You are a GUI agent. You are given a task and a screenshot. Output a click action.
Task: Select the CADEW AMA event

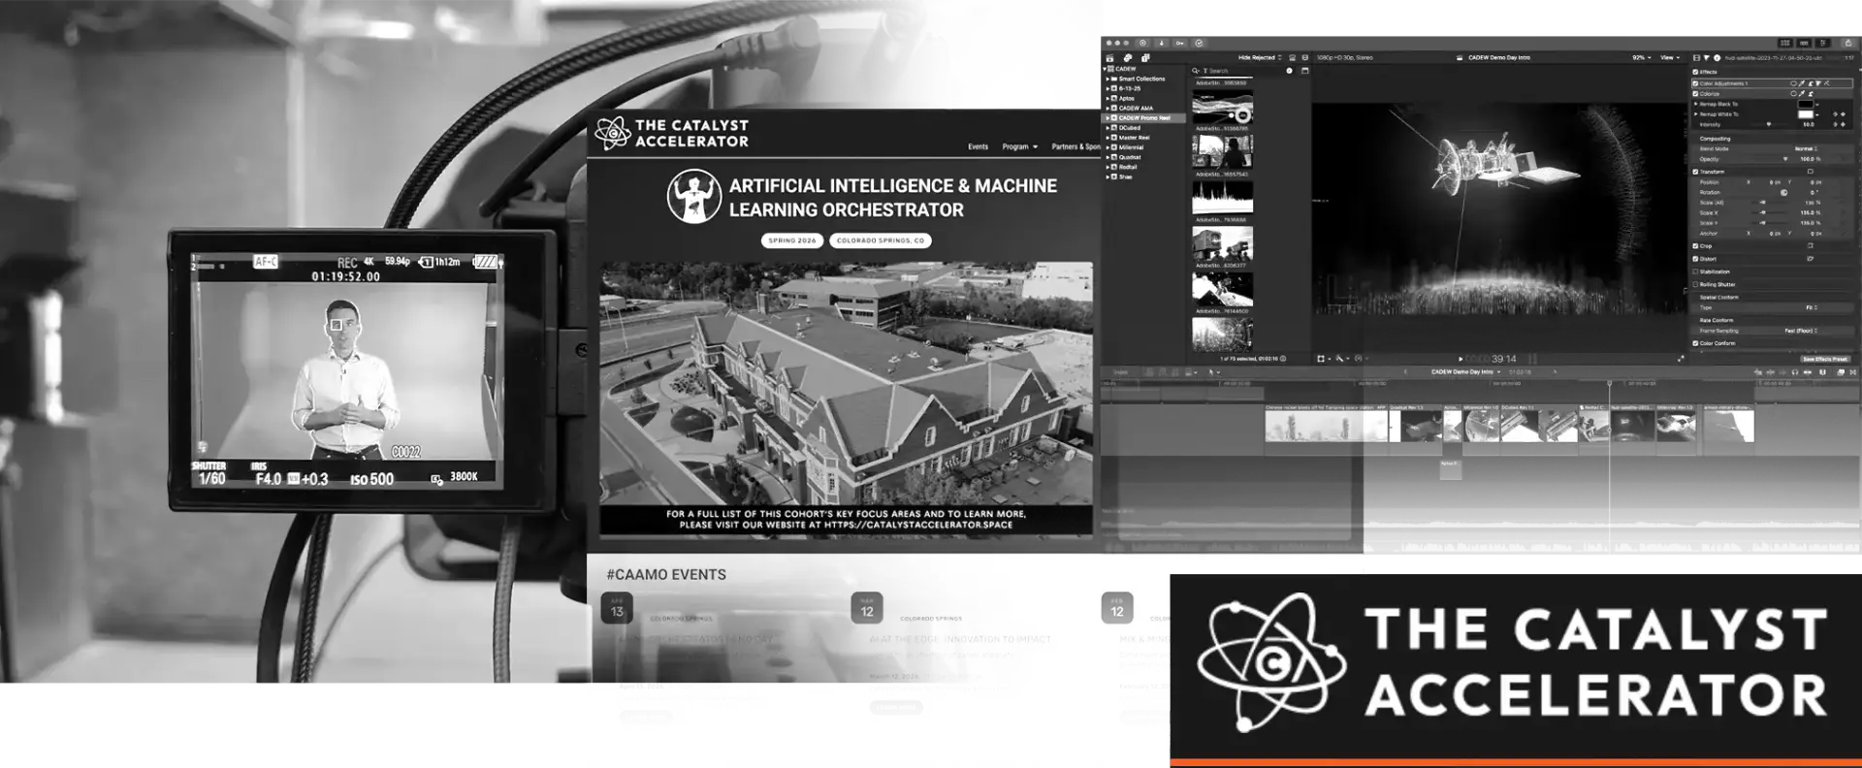[1136, 108]
